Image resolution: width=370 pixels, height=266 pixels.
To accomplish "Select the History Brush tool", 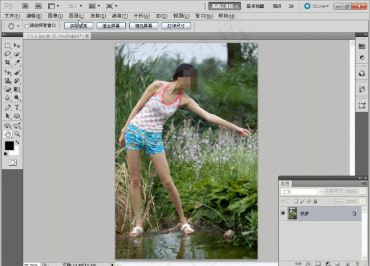I will coord(17,81).
